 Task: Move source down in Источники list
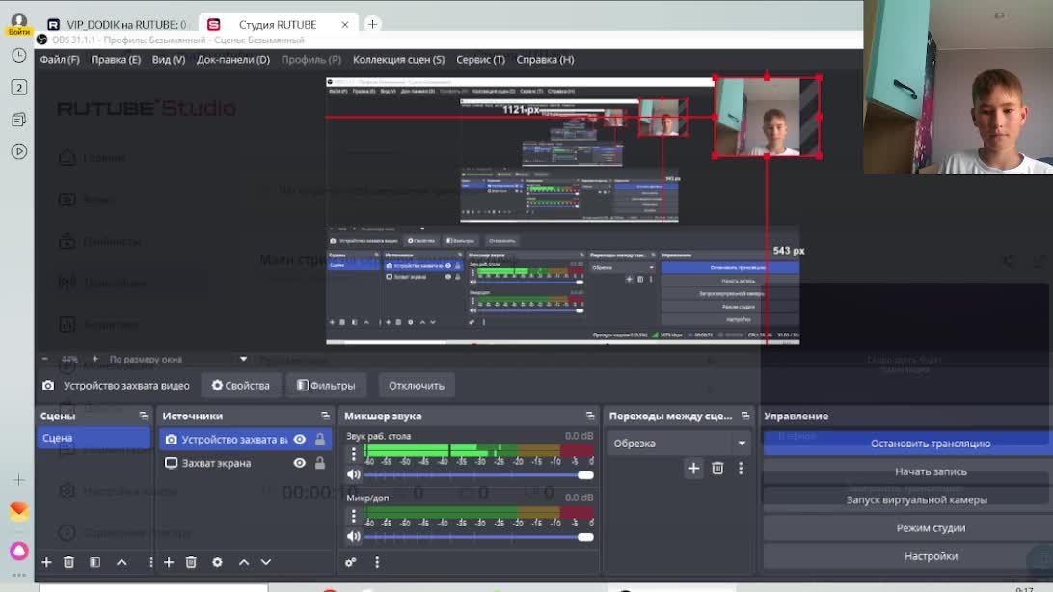pos(266,562)
